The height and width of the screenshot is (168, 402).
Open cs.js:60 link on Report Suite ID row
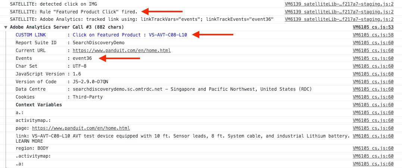373,43
